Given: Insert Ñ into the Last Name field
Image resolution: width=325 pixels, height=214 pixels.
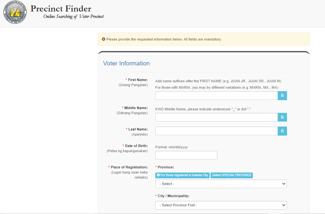Looking at the screenshot, I should [282, 131].
